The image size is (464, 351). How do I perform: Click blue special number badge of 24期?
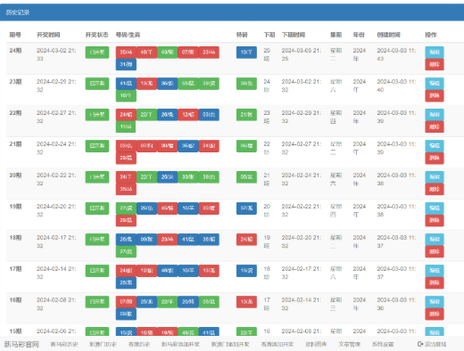pyautogui.click(x=246, y=53)
